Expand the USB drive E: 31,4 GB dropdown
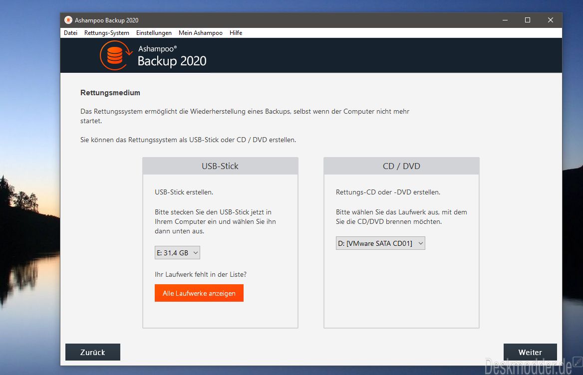Viewport: 583px width, 375px height. coord(177,252)
